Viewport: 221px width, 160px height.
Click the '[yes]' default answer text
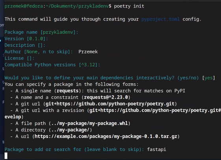(208, 78)
